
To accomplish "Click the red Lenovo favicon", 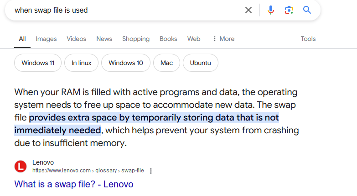I will 21,166.
